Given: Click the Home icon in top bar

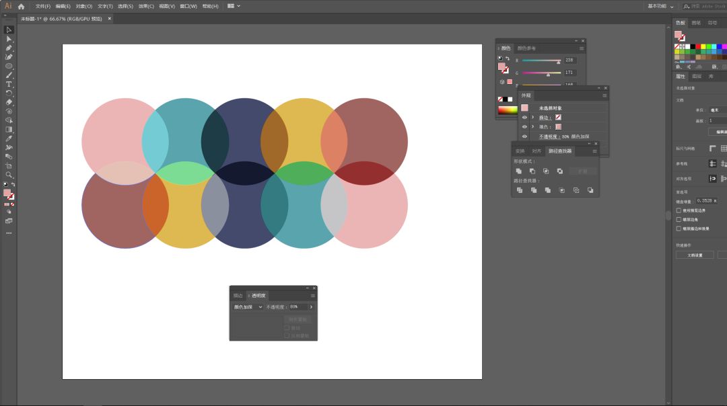Looking at the screenshot, I should click(x=21, y=6).
